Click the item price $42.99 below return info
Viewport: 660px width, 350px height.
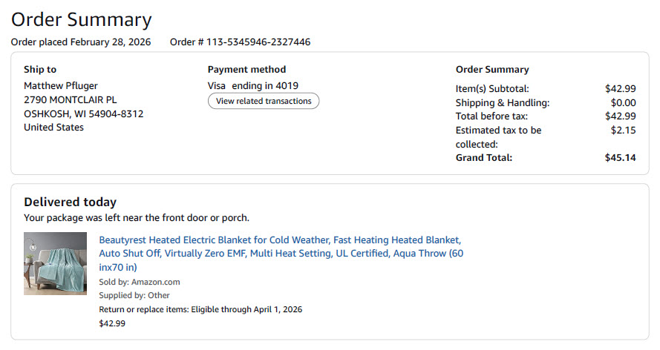[112, 323]
